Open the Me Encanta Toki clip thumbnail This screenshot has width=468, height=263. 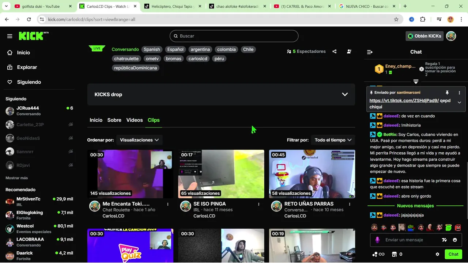pos(130,174)
